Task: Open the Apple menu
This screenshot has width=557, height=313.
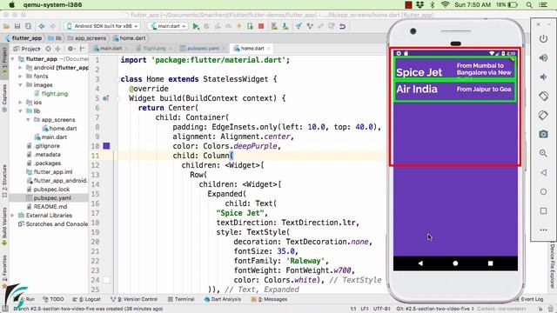Action: [11, 4]
